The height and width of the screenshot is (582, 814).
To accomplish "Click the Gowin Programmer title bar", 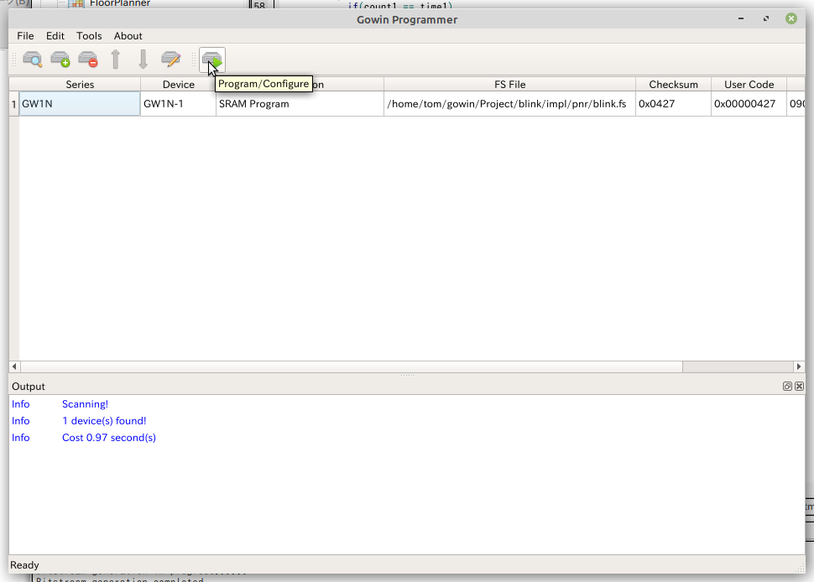I will pos(407,20).
